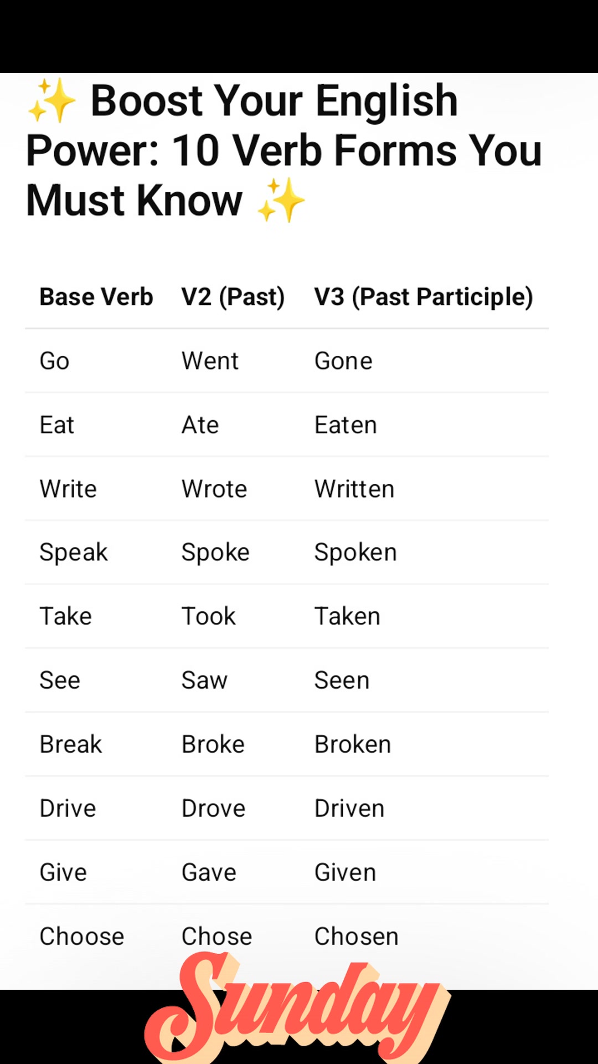This screenshot has width=598, height=1064.
Task: Click the word Went in the table
Action: [x=210, y=361]
